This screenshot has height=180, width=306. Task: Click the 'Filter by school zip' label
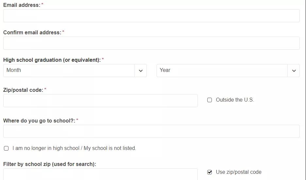point(49,164)
